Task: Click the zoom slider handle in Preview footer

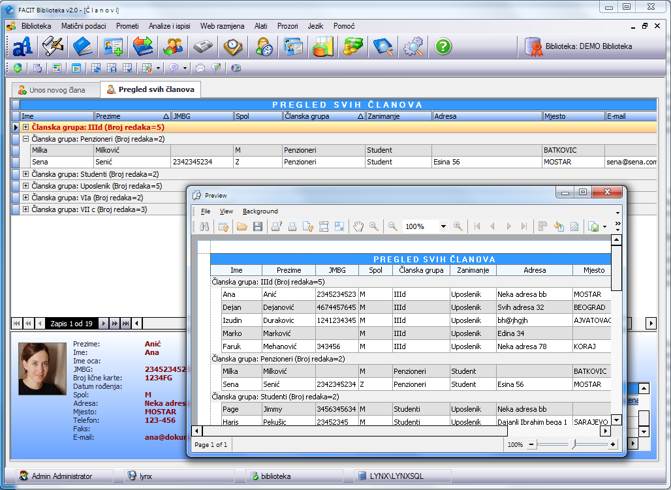Action: pyautogui.click(x=573, y=444)
